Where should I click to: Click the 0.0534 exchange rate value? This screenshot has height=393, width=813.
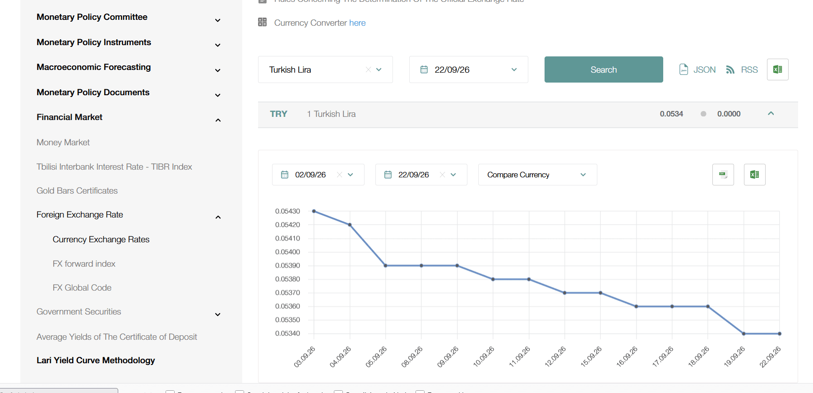point(671,114)
